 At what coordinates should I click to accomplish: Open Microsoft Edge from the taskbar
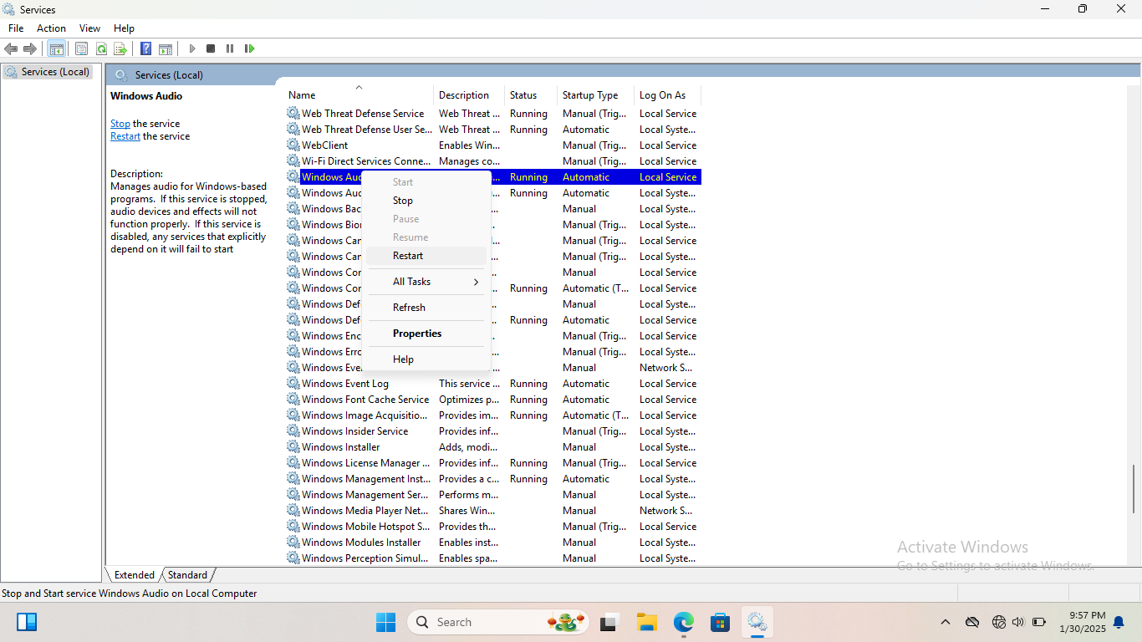684,622
